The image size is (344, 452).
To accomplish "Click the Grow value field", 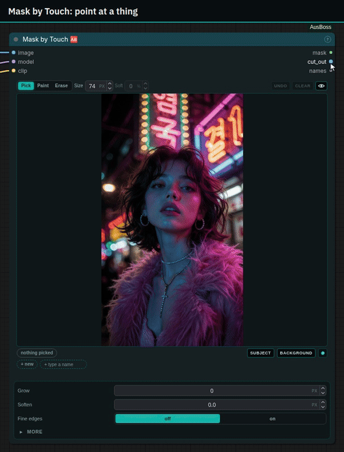I will tap(212, 391).
